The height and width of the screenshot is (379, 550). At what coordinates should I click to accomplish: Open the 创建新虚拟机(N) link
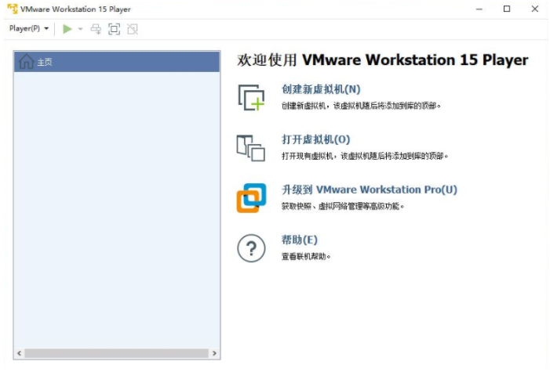coord(321,89)
